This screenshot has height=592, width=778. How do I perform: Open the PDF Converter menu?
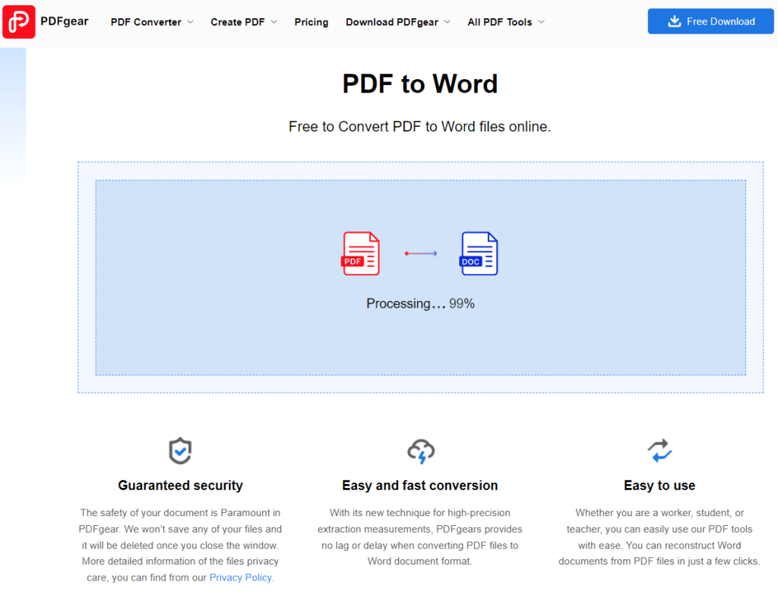point(146,22)
